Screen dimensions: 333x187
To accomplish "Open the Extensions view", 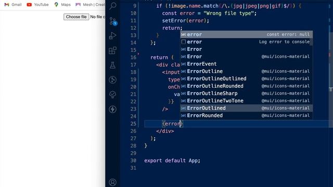I will point(112,50).
